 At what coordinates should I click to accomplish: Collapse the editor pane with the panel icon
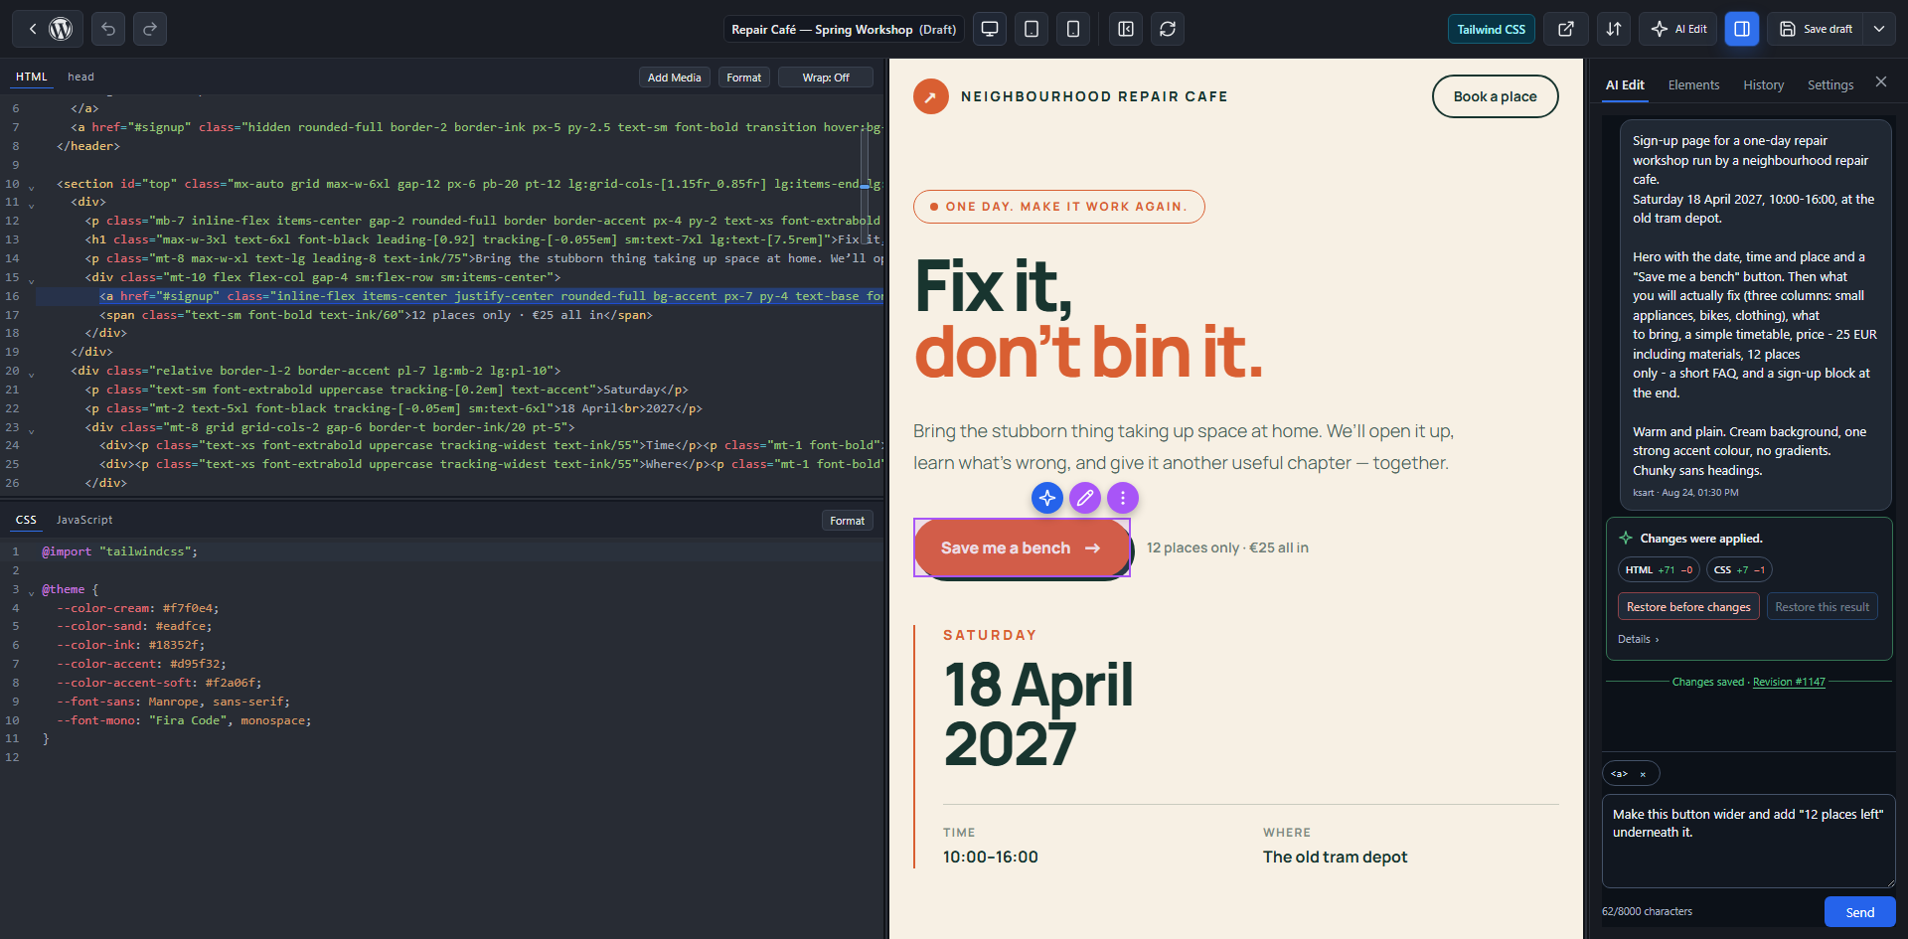(1126, 29)
